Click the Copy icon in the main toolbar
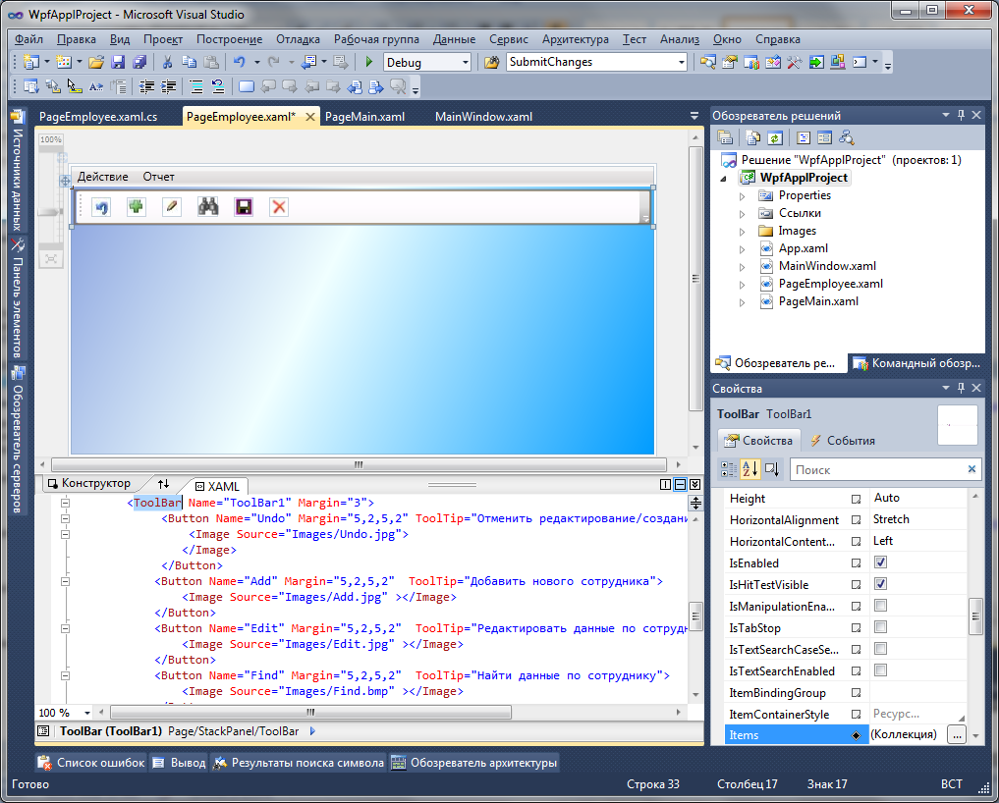The width and height of the screenshot is (999, 803). click(x=190, y=62)
